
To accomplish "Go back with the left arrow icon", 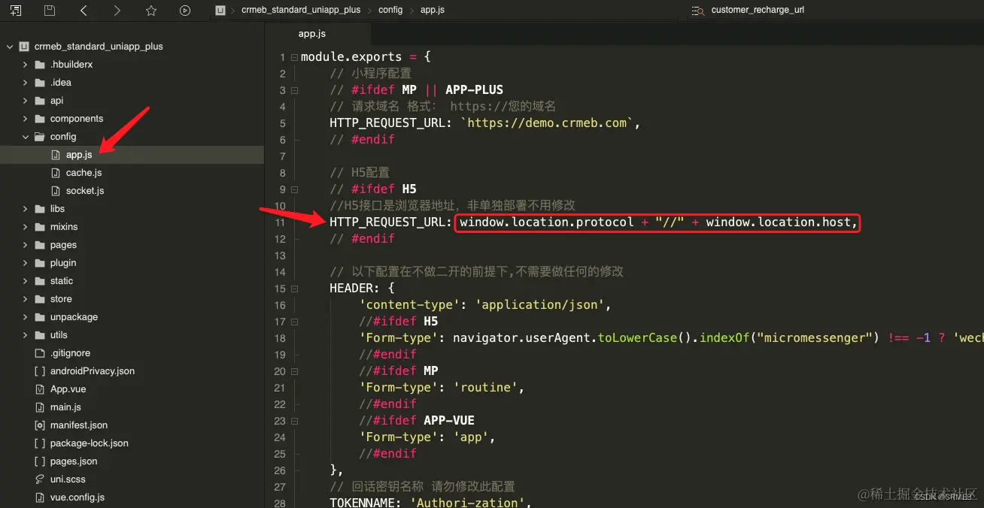I will pos(84,11).
